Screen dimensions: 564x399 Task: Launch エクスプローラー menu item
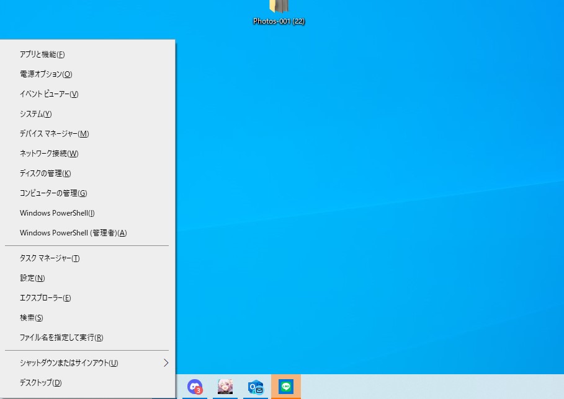[x=45, y=298]
